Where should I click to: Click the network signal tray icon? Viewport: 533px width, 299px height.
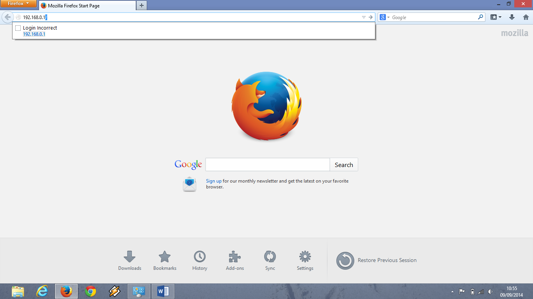tap(481, 292)
